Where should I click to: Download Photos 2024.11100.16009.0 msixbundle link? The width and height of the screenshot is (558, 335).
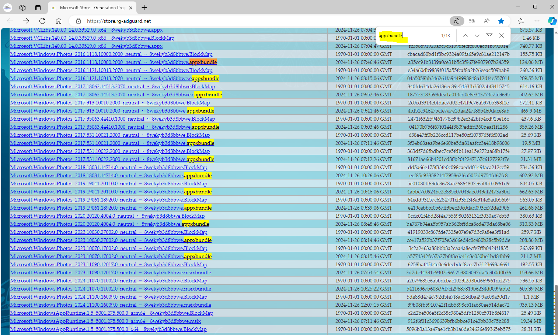111,305
